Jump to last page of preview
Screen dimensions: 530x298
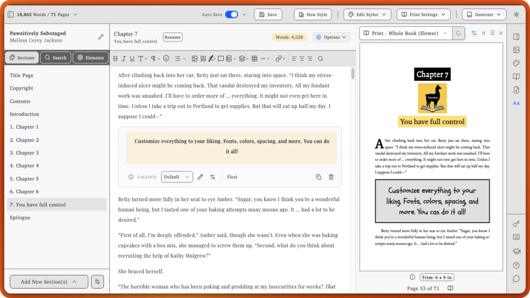(501, 33)
